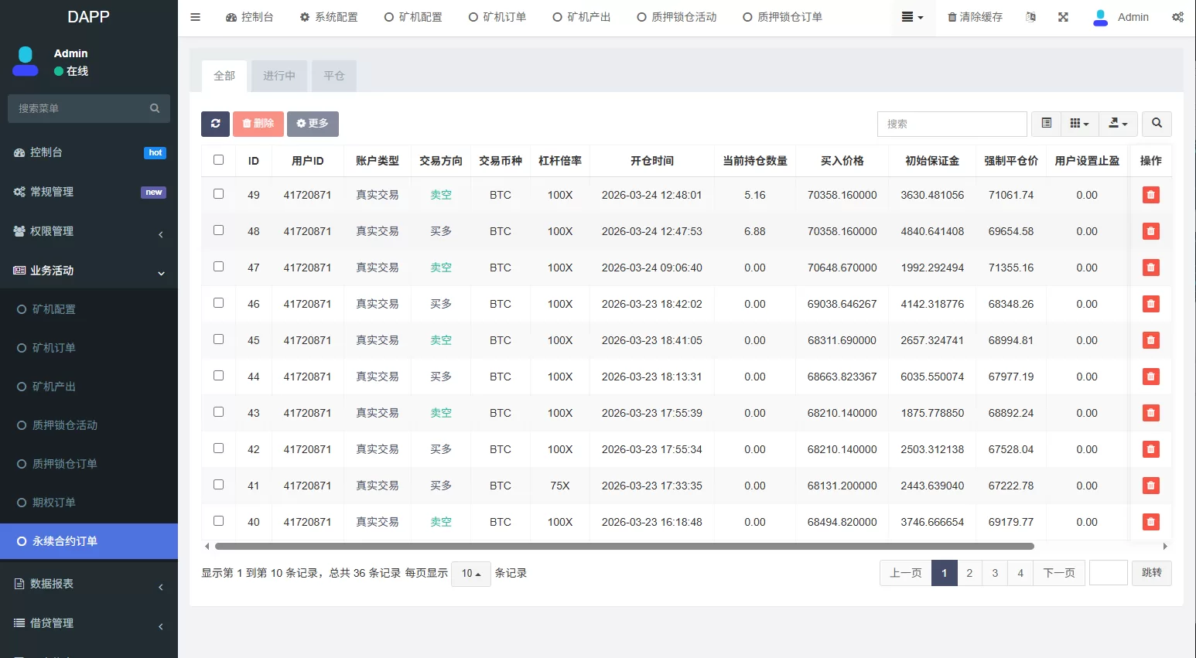The image size is (1196, 658).
Task: Open 矿机配置 in the top navigation menu
Action: coord(413,16)
